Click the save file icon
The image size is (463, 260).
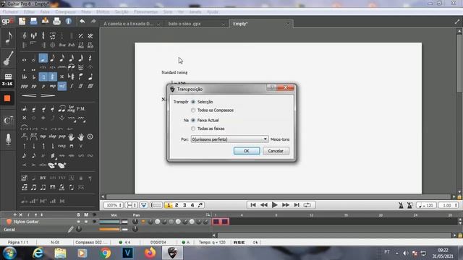point(45,21)
